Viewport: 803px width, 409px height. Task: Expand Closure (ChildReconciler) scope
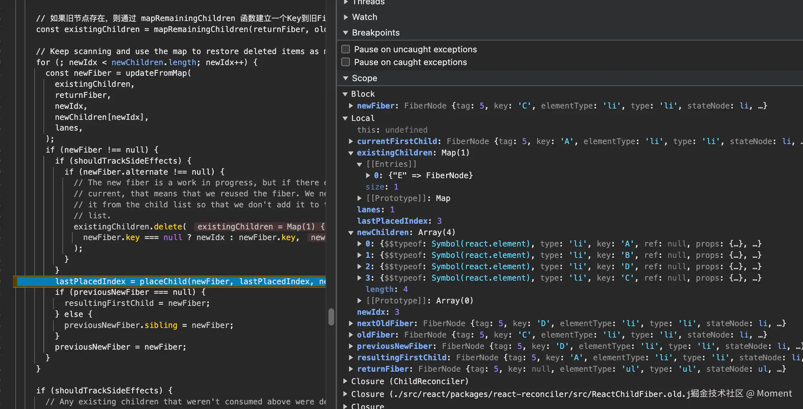pos(345,381)
